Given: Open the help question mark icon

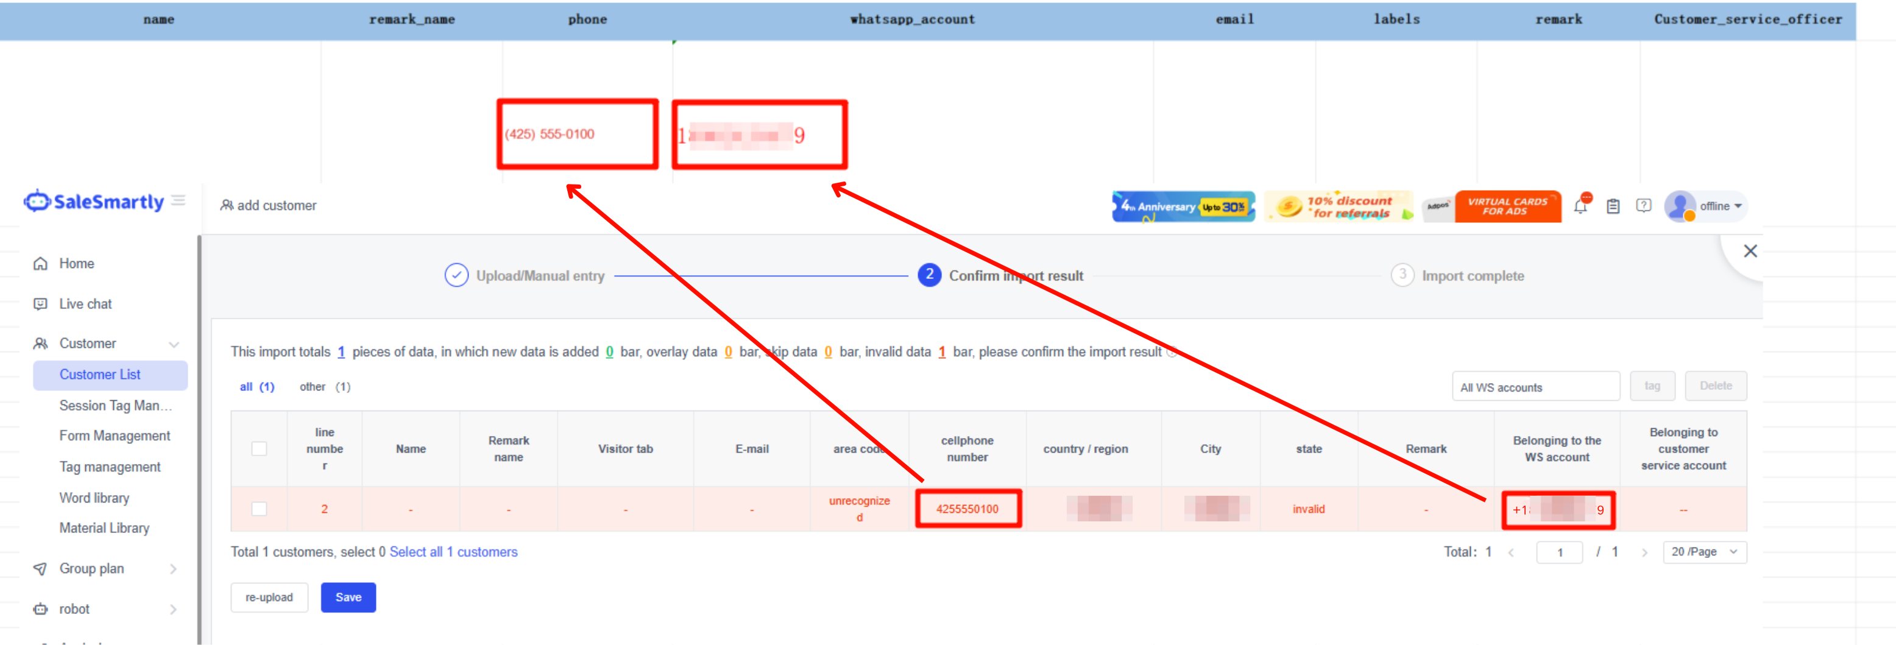Looking at the screenshot, I should click(1644, 206).
